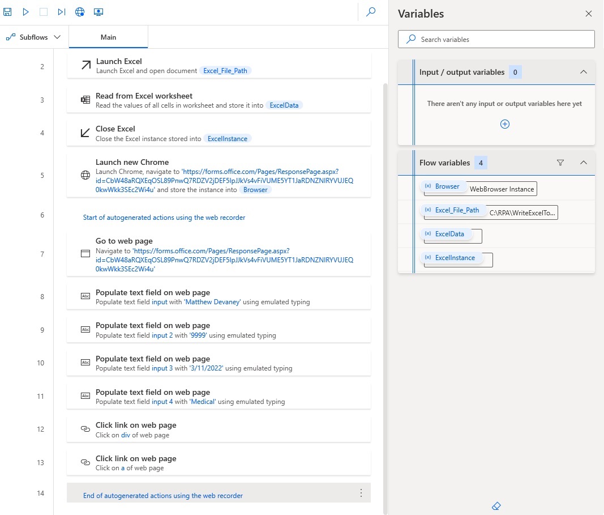Open the web recorder globe icon
This screenshot has width=604, height=515.
coord(80,12)
